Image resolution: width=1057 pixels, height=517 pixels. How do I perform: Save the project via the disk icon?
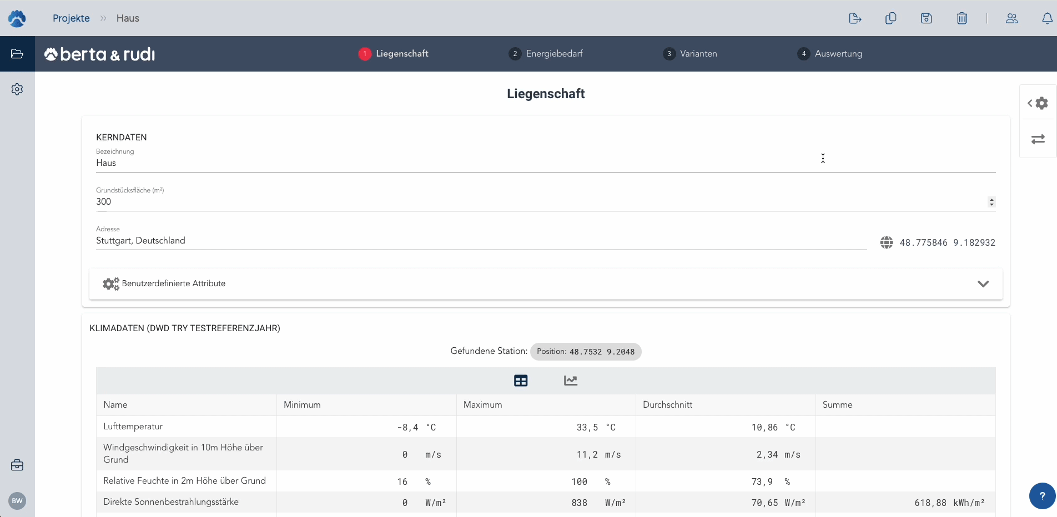pyautogui.click(x=926, y=18)
